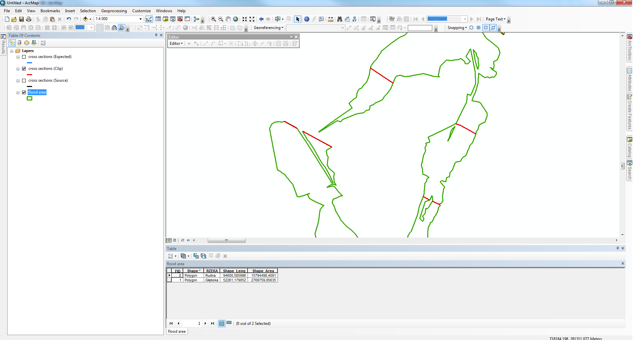Click List By Visibility icon
Viewport: 633px width, 340px height.
point(27,43)
